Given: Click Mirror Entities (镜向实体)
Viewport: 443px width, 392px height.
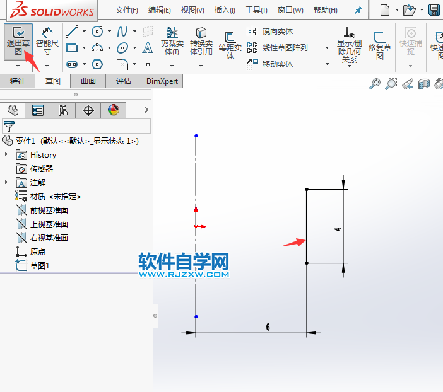Looking at the screenshot, I should 269,32.
